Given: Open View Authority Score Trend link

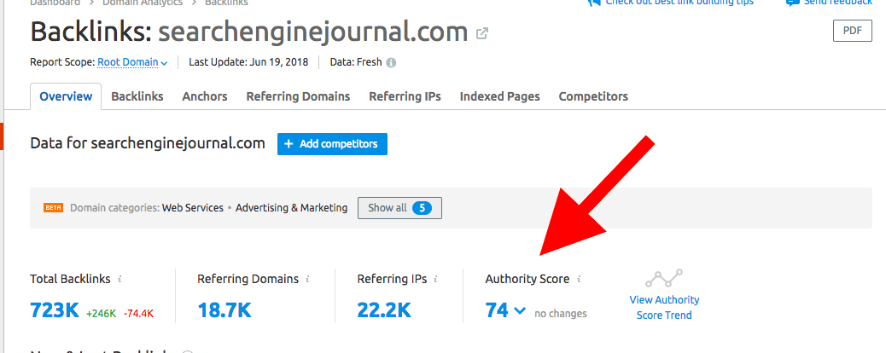Looking at the screenshot, I should [664, 308].
